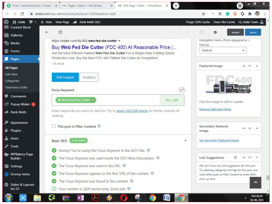Click help icon next to Pillar Content
Viewport: 272px width, 204px height.
99,126
